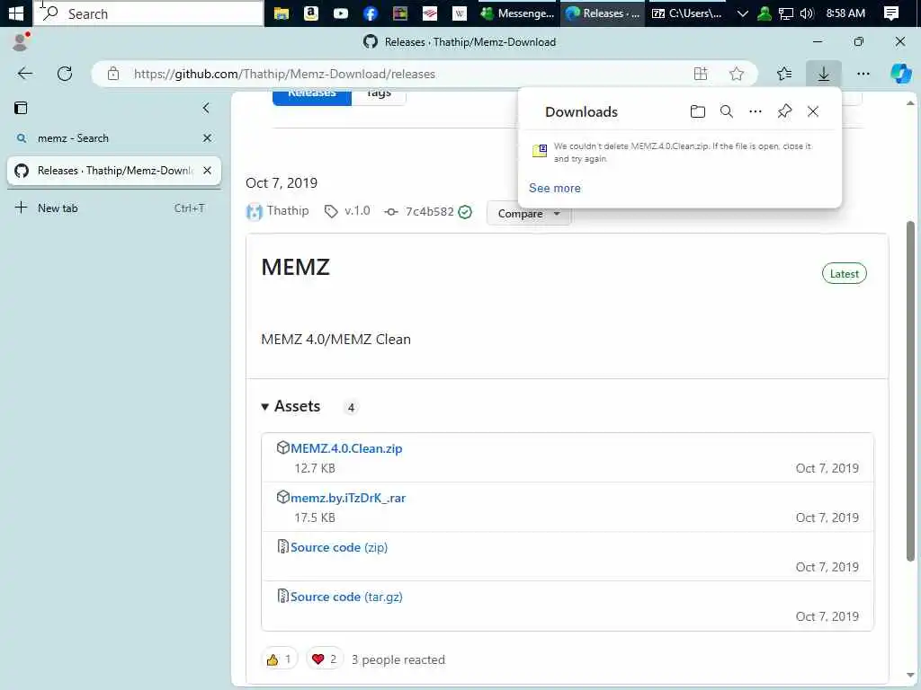This screenshot has width=921, height=690.
Task: Close the memz - Search tab
Action: [208, 137]
